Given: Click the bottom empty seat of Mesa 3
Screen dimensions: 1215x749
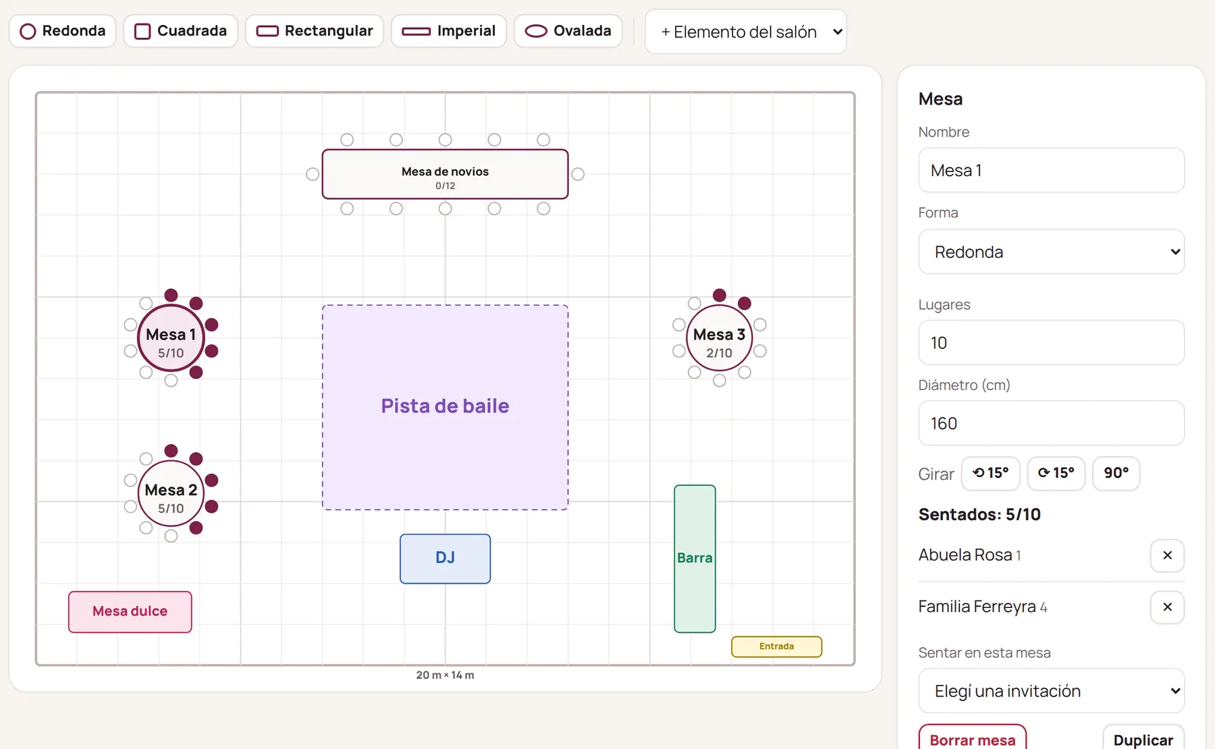Looking at the screenshot, I should (720, 381).
